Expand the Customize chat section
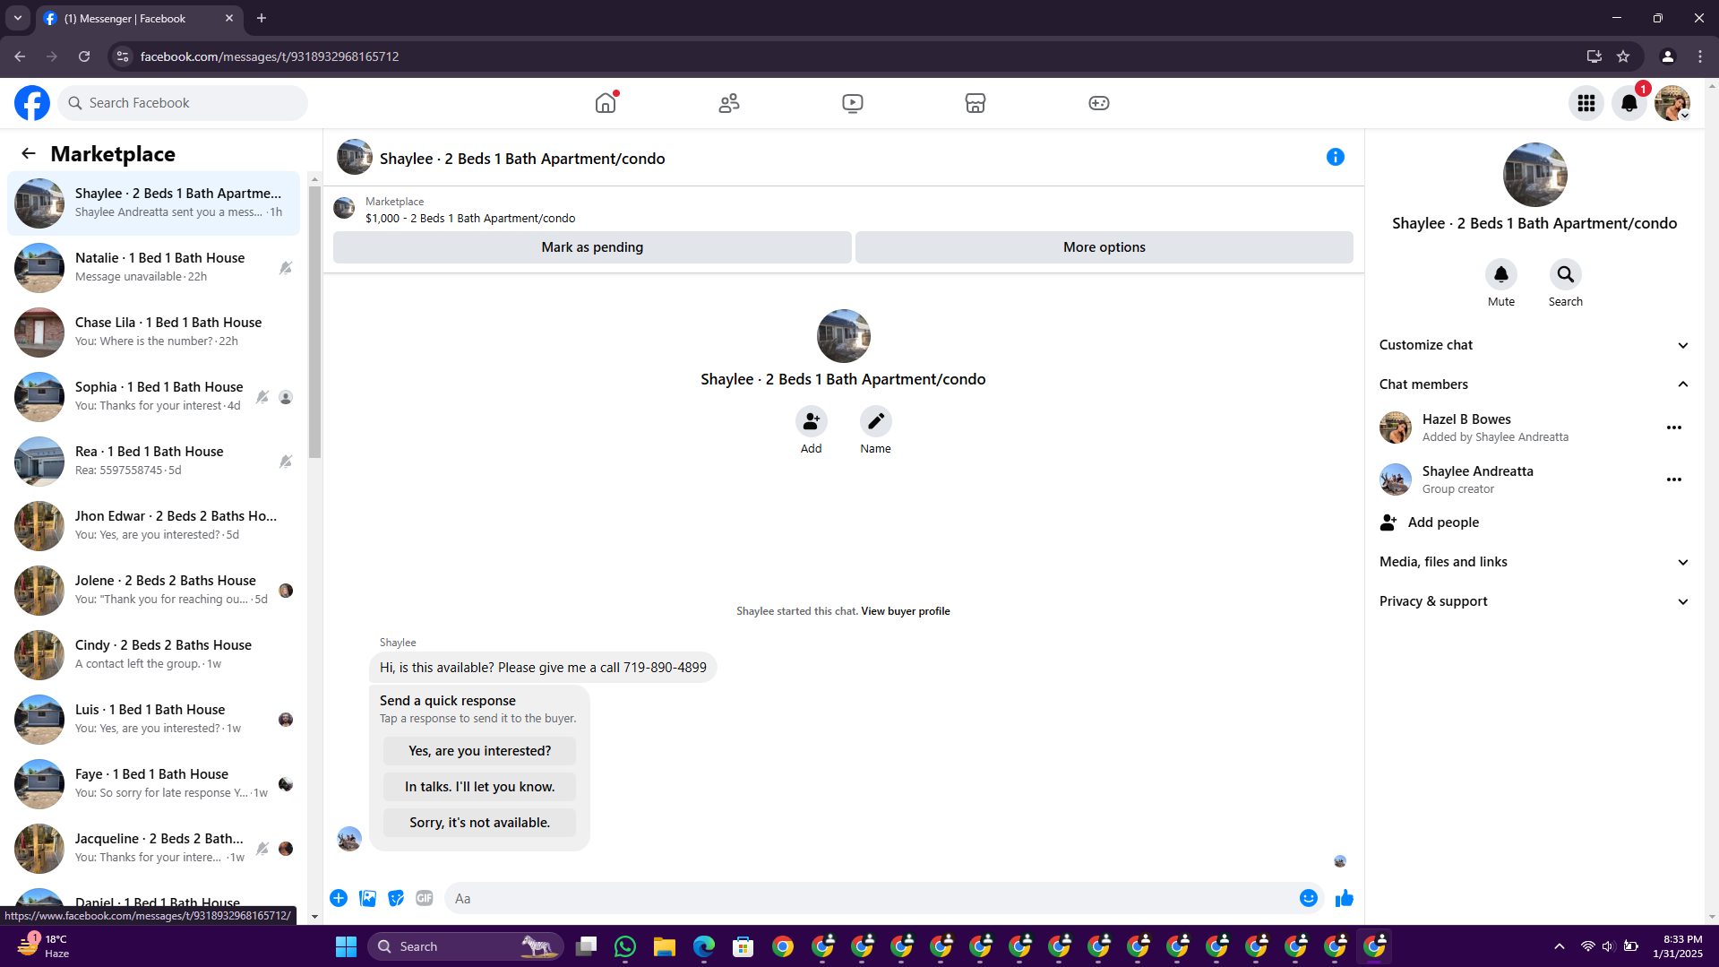This screenshot has height=967, width=1719. point(1534,345)
